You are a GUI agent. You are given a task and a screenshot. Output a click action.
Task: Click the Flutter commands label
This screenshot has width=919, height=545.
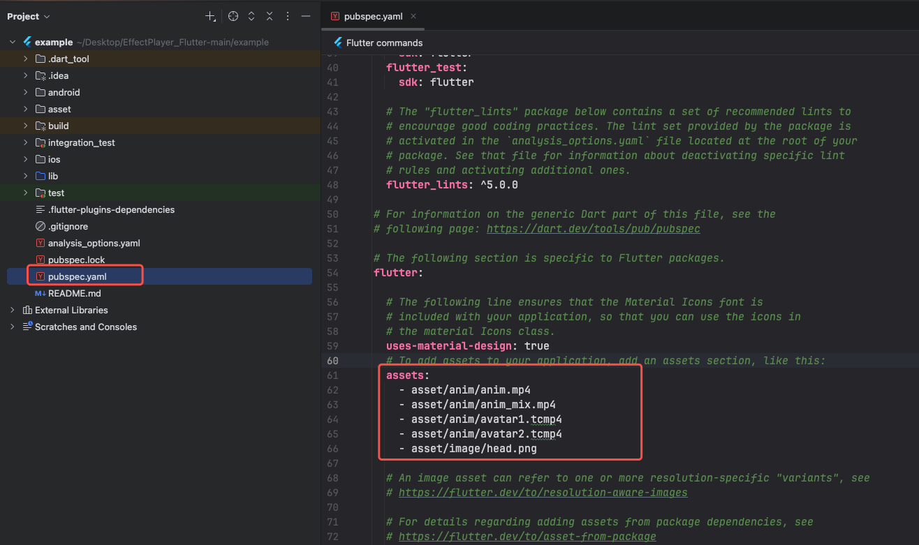384,43
